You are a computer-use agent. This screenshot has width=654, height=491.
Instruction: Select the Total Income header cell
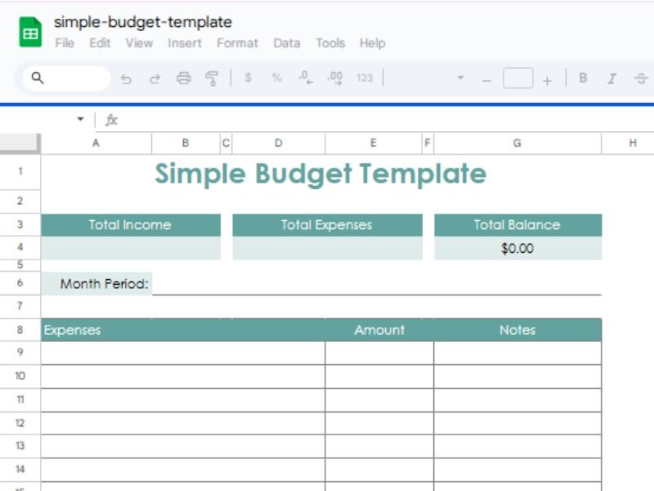pyautogui.click(x=131, y=225)
